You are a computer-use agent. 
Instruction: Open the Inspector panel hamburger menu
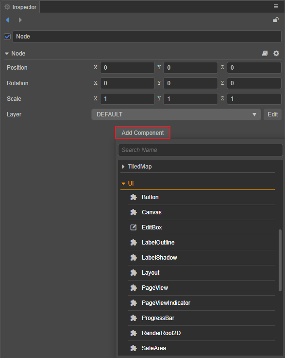(276, 7)
